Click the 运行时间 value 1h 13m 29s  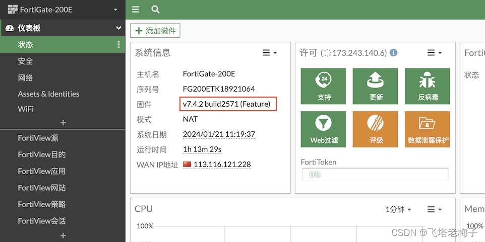202,150
